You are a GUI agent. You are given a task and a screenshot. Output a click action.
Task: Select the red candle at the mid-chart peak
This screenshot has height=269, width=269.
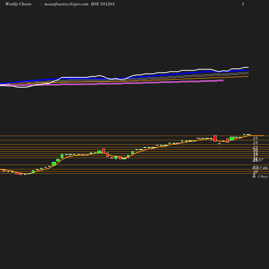[x=103, y=151]
